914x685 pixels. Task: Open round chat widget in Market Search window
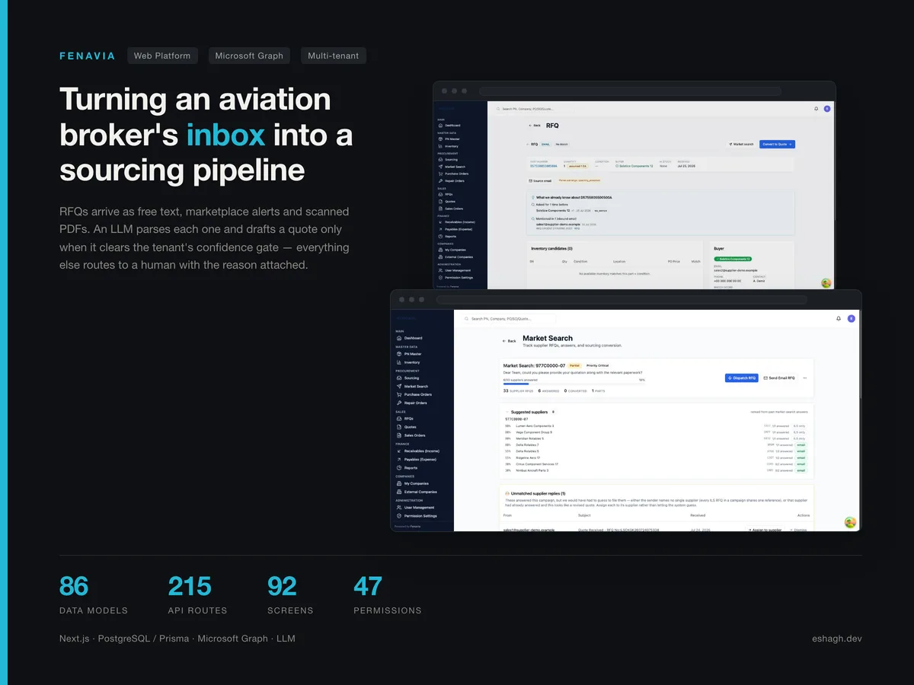(x=851, y=522)
